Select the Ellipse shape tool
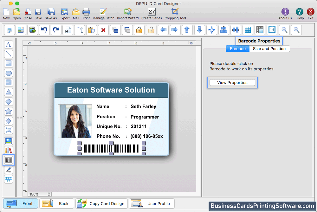This screenshot has width=317, height=212. click(x=9, y=73)
